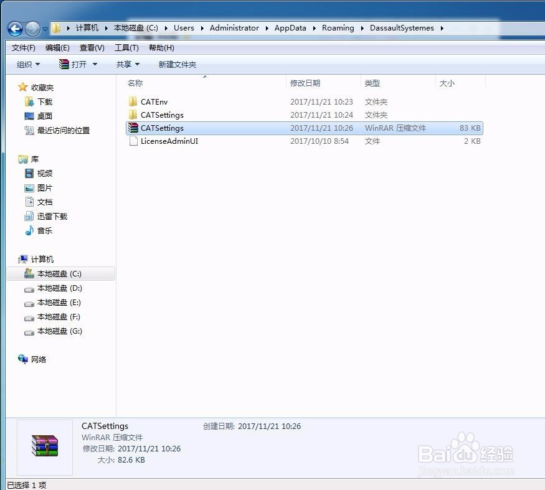
Task: Open 下载 in favorites
Action: [45, 102]
